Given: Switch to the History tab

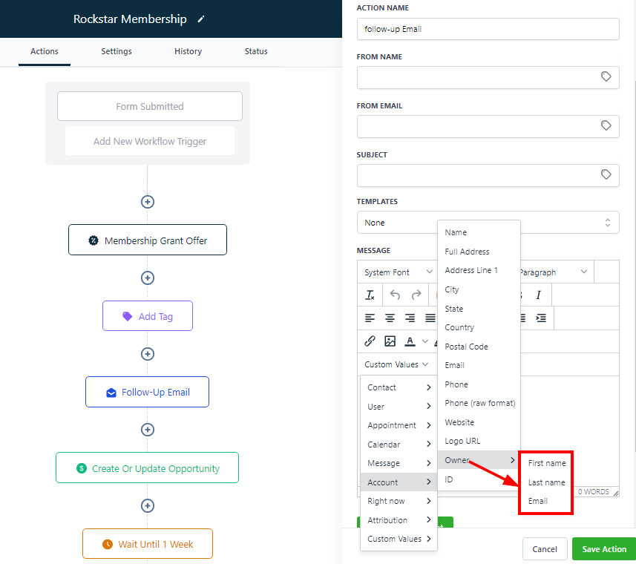Looking at the screenshot, I should 188,51.
